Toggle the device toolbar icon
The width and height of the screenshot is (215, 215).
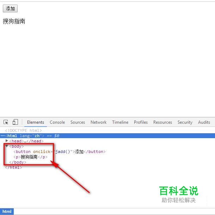15,122
